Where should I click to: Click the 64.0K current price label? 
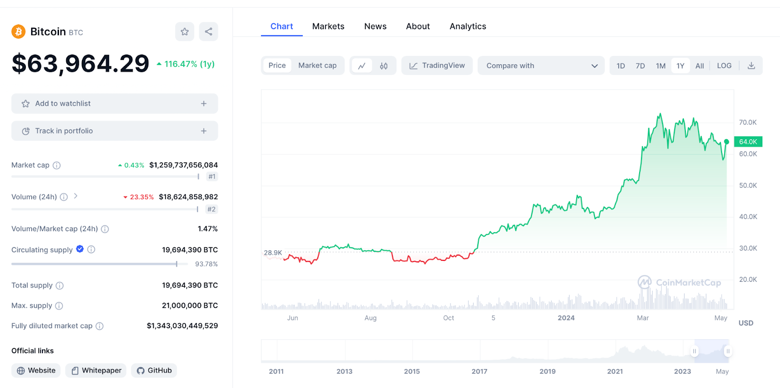click(748, 142)
